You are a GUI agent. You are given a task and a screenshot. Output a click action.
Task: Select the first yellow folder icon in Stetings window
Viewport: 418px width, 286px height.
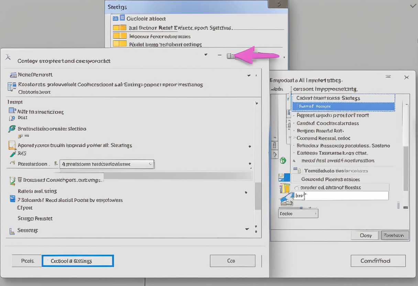pyautogui.click(x=120, y=27)
